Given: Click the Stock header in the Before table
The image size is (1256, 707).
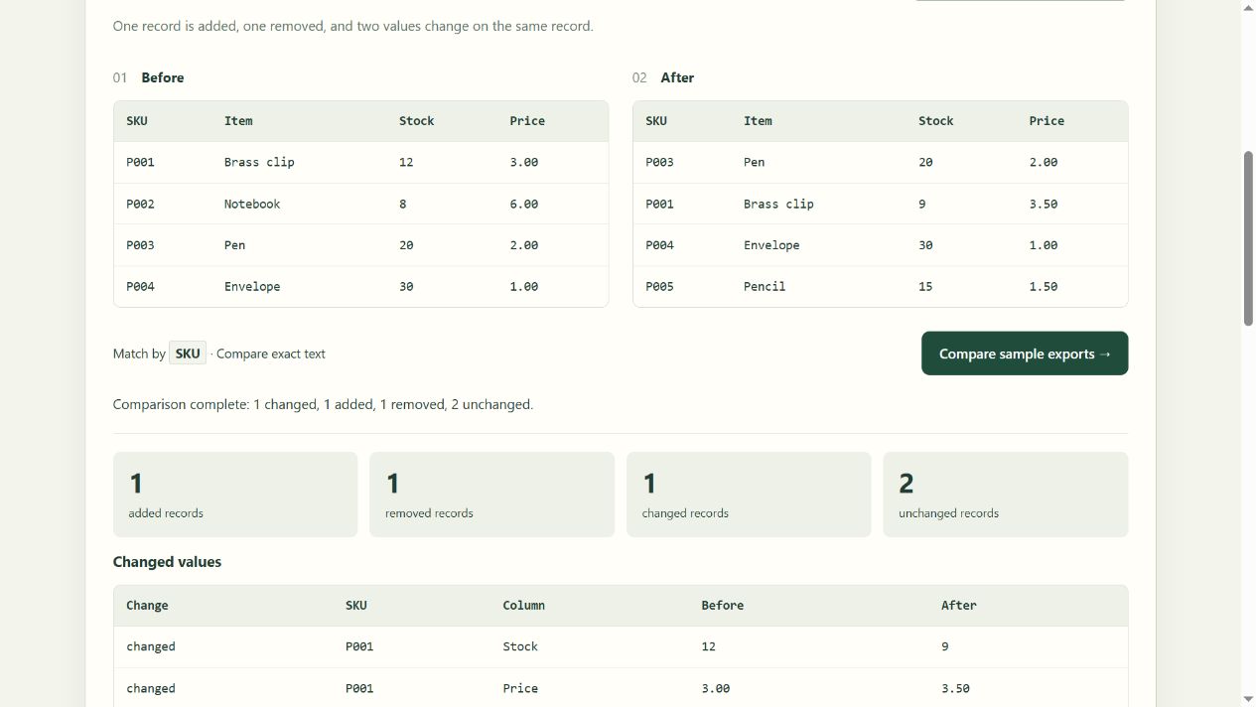Looking at the screenshot, I should tap(417, 121).
